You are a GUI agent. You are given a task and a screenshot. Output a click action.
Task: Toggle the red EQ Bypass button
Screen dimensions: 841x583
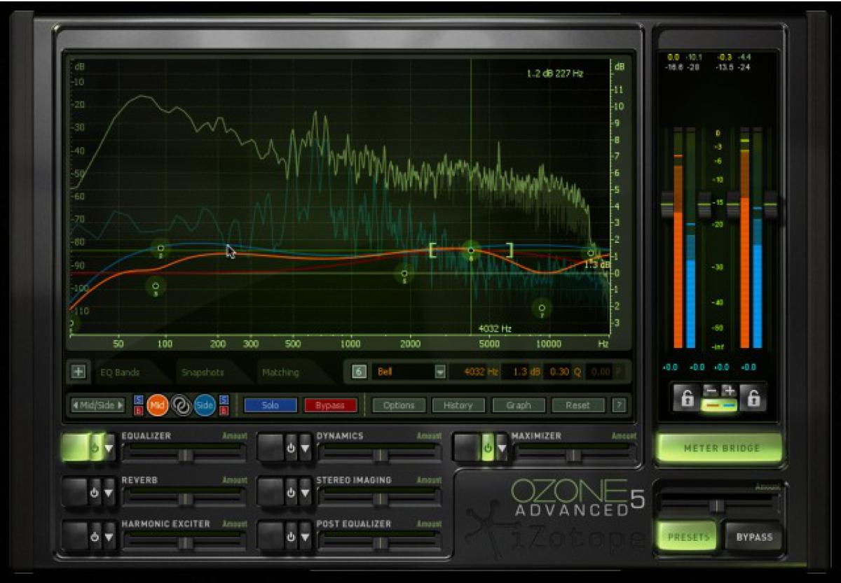point(330,405)
